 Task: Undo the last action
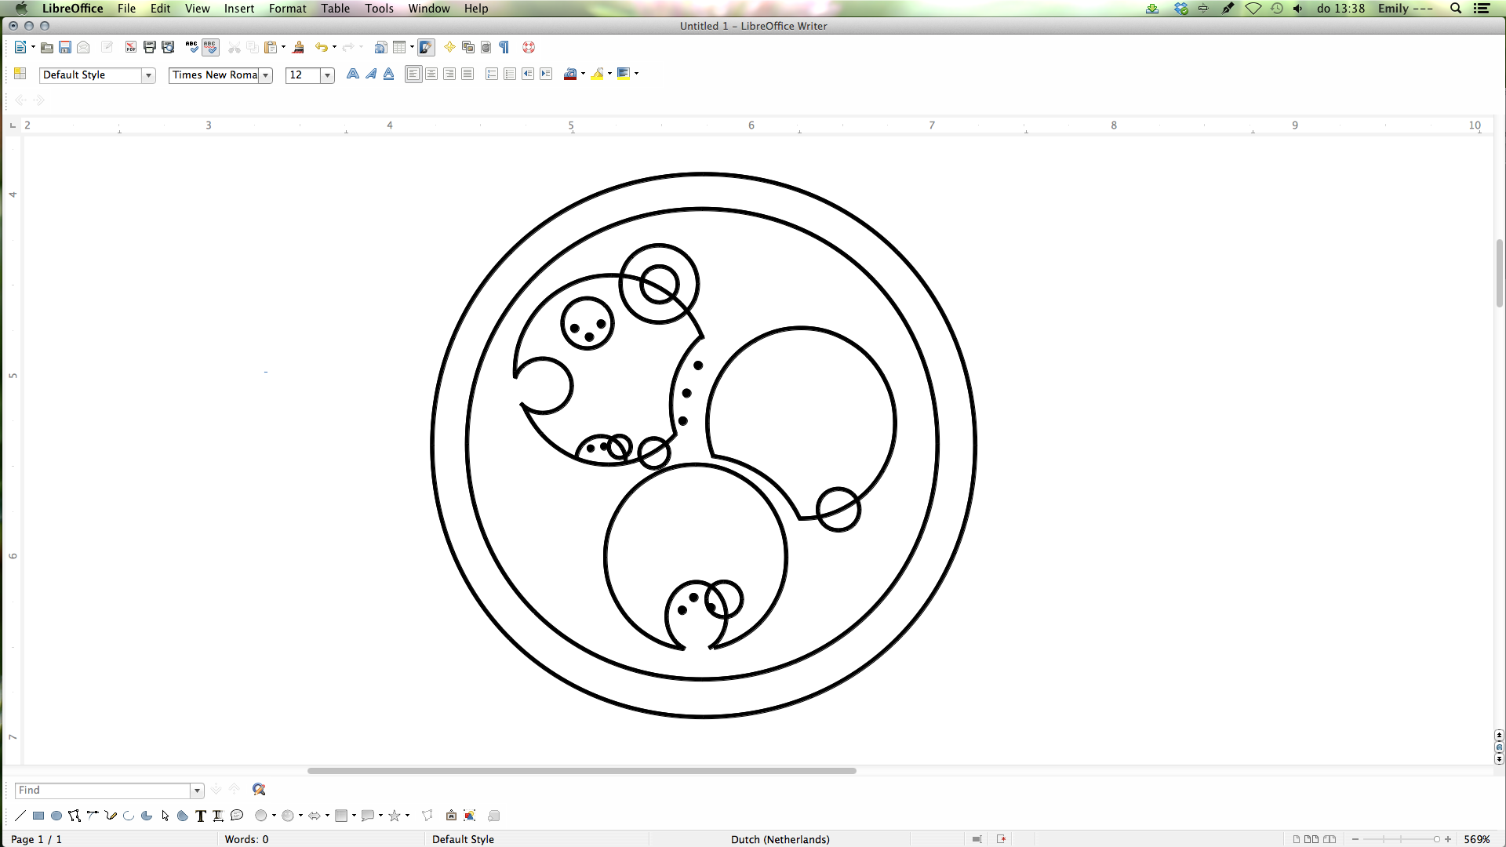point(321,48)
